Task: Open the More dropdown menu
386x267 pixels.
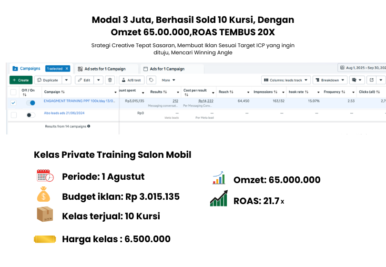Action: tap(168, 80)
